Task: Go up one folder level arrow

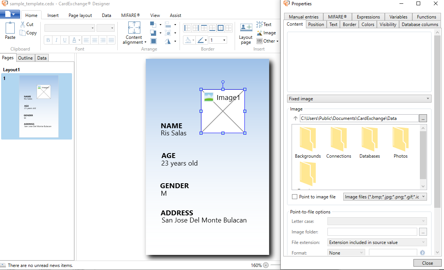Action: pos(295,118)
